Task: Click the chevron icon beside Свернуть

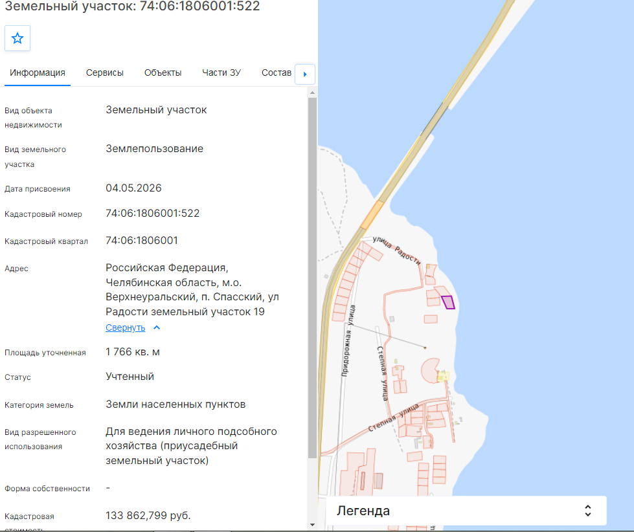Action: (x=157, y=327)
